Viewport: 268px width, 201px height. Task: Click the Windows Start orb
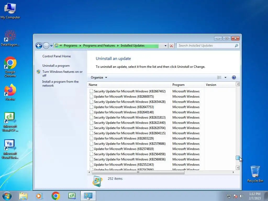pyautogui.click(x=7, y=196)
